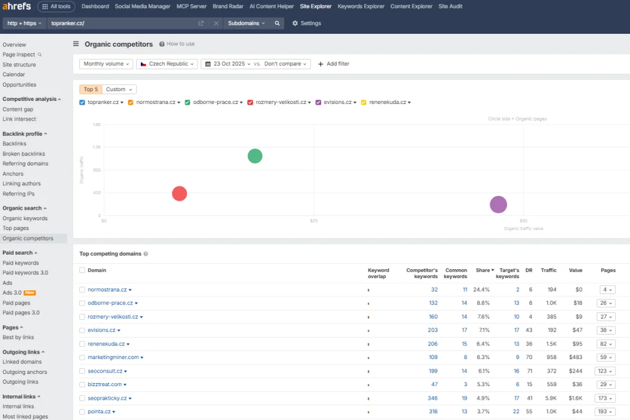Viewport: 630px width, 420px height.
Task: Open Linked domains in sidebar
Action: click(x=22, y=362)
